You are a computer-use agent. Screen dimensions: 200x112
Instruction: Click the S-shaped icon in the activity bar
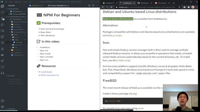click(2, 49)
